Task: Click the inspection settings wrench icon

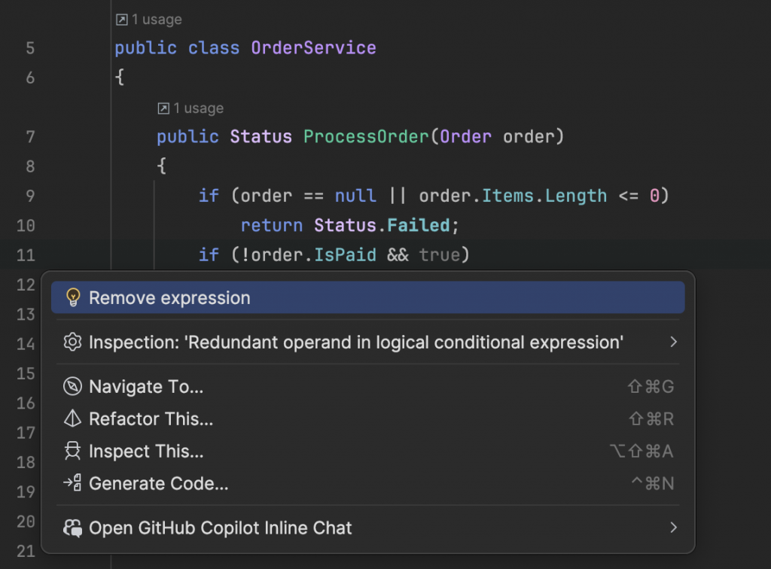Action: (72, 342)
